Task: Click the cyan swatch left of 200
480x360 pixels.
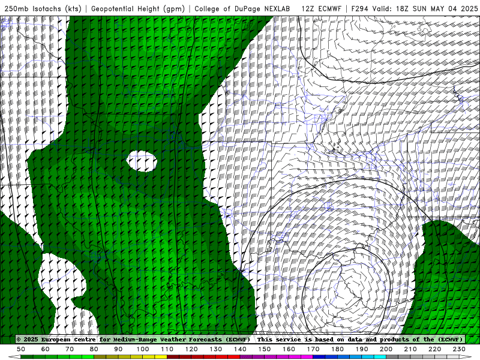Action: (x=380, y=357)
